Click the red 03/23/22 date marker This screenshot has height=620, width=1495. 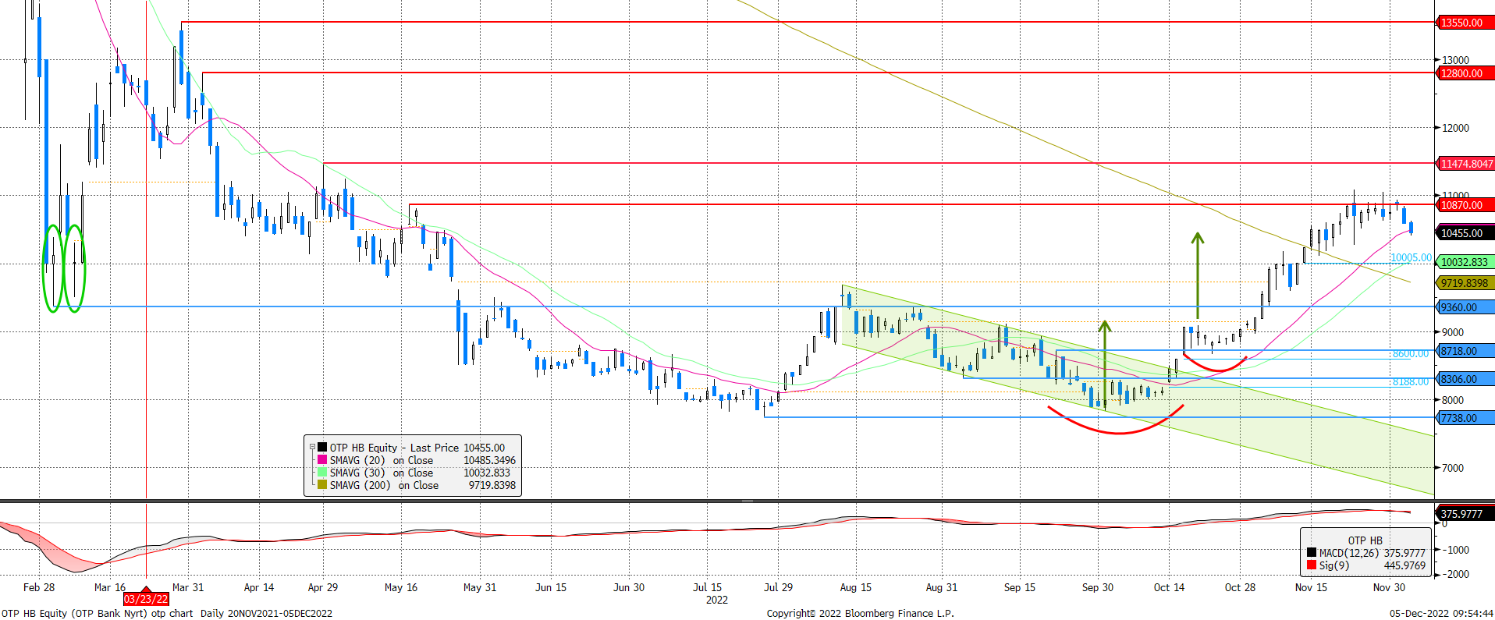tap(146, 598)
